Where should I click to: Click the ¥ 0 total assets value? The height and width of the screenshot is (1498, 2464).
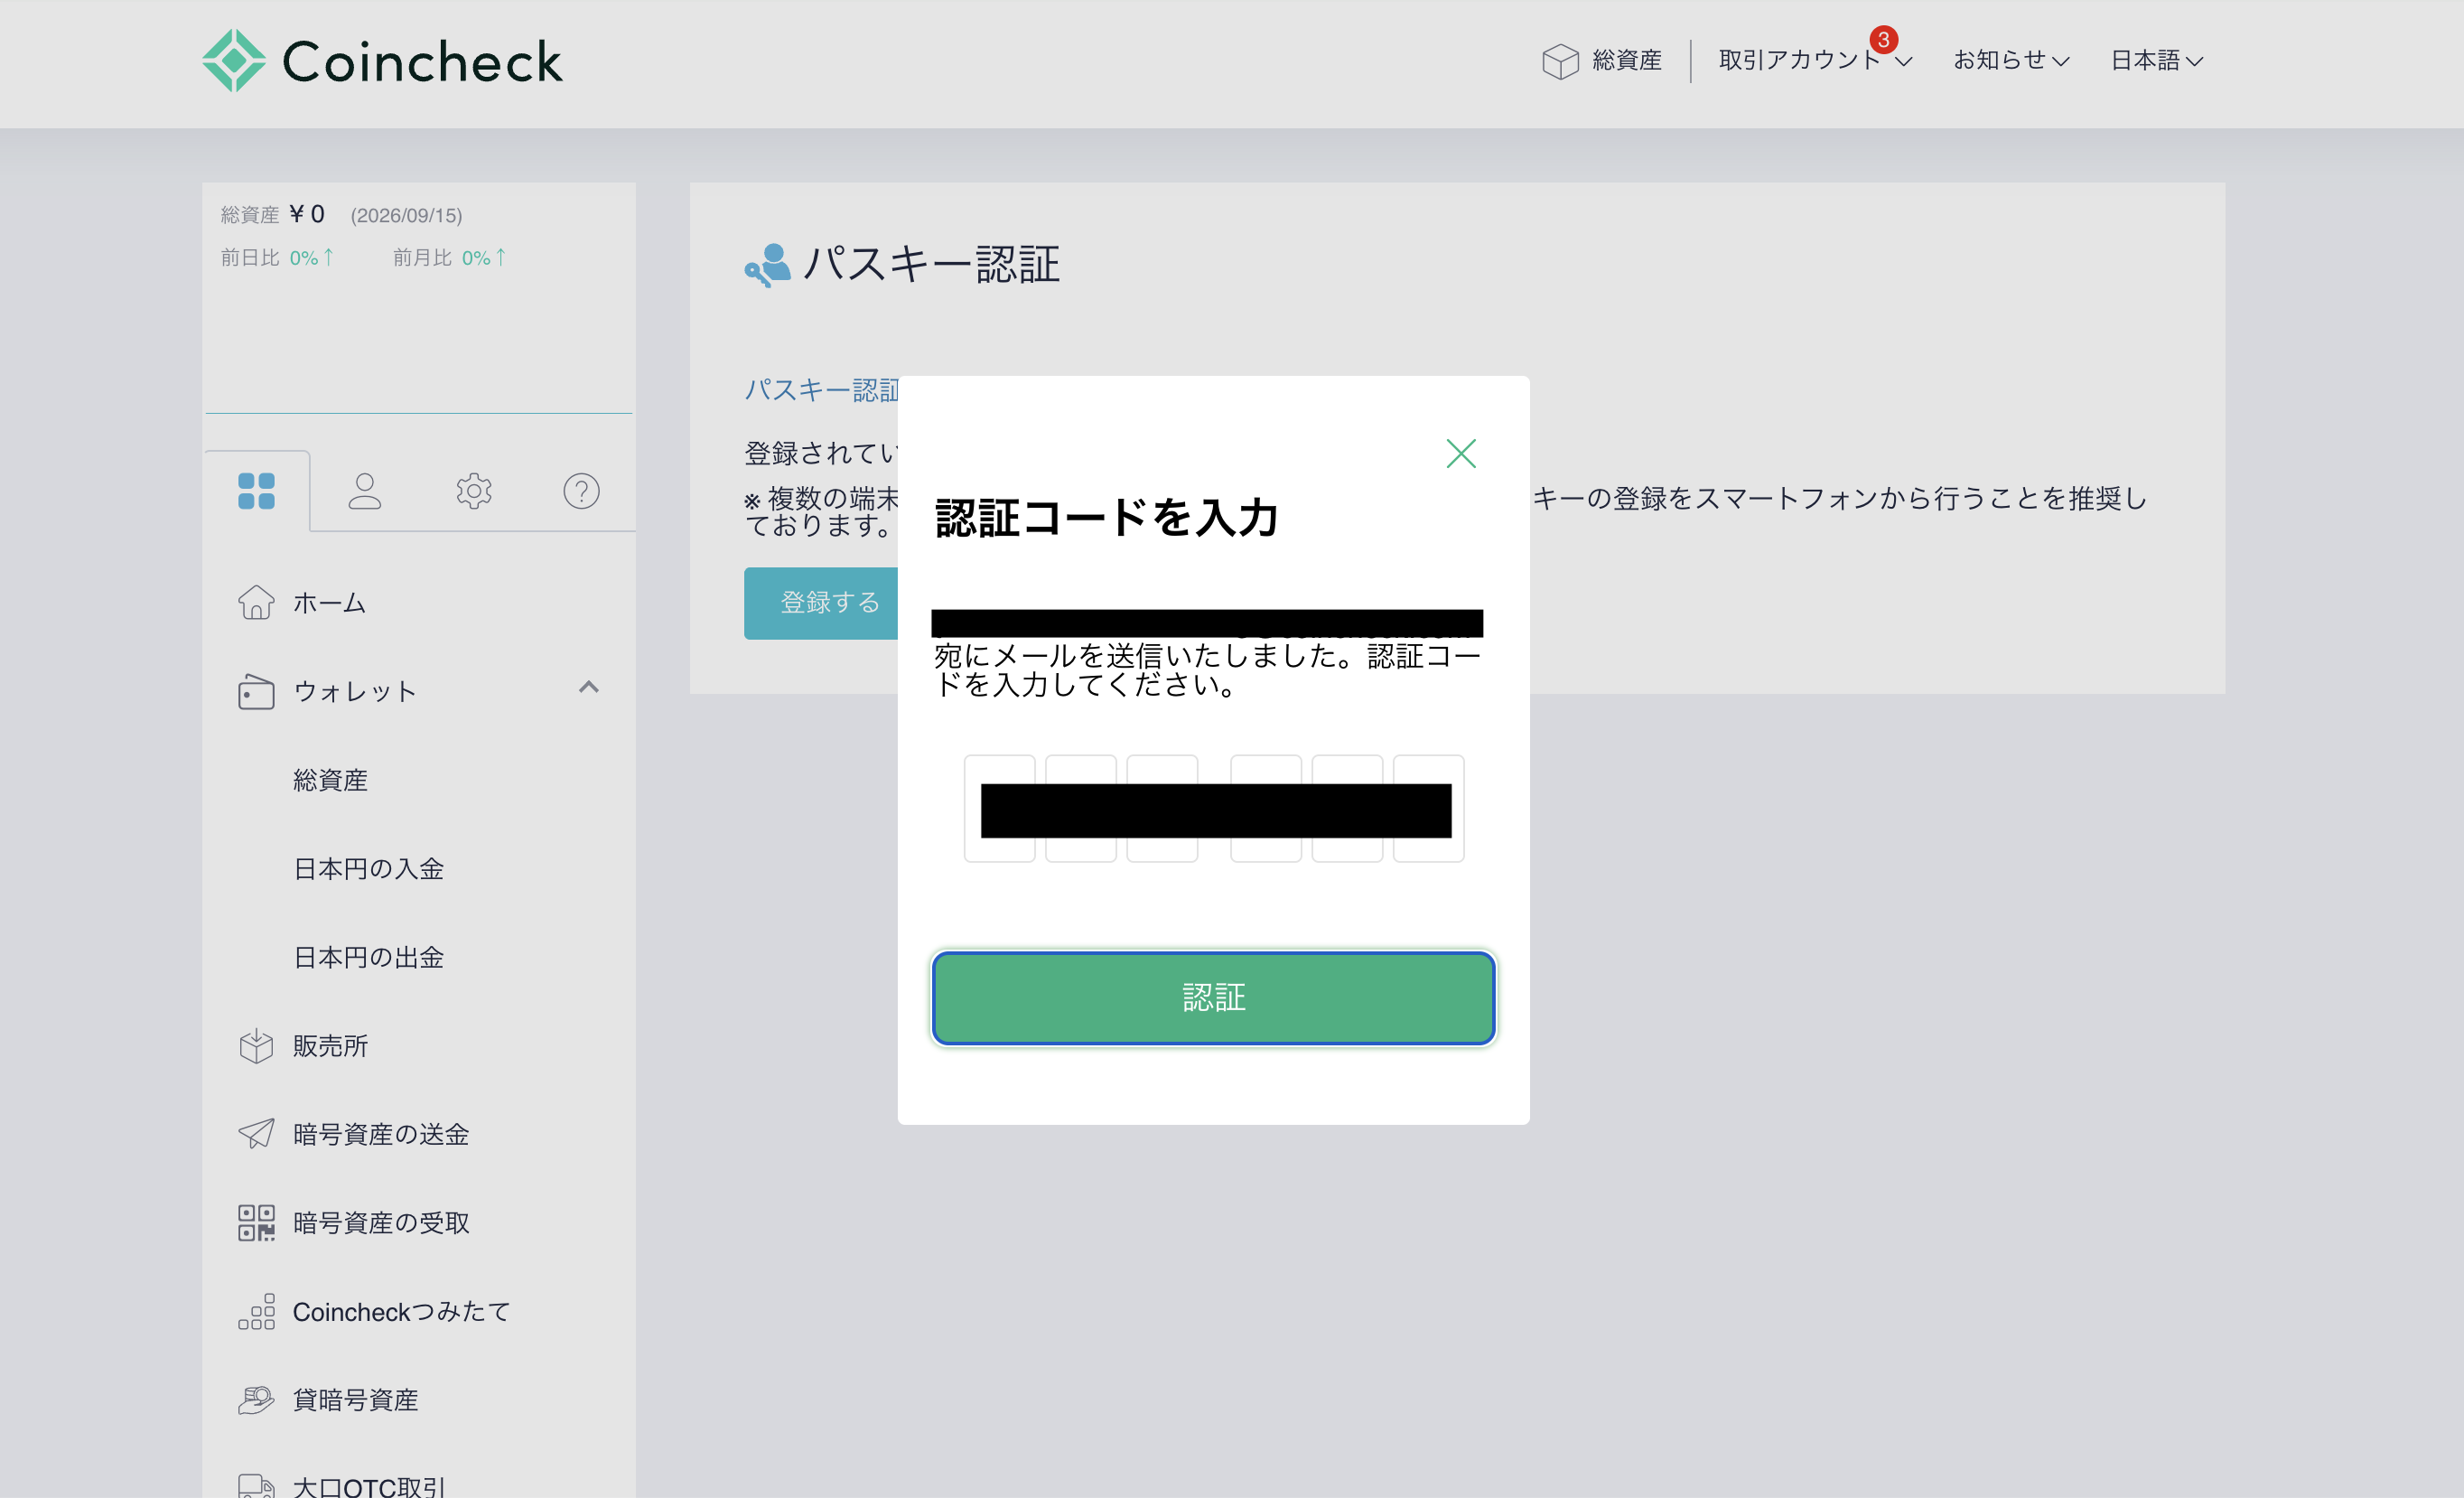click(307, 214)
